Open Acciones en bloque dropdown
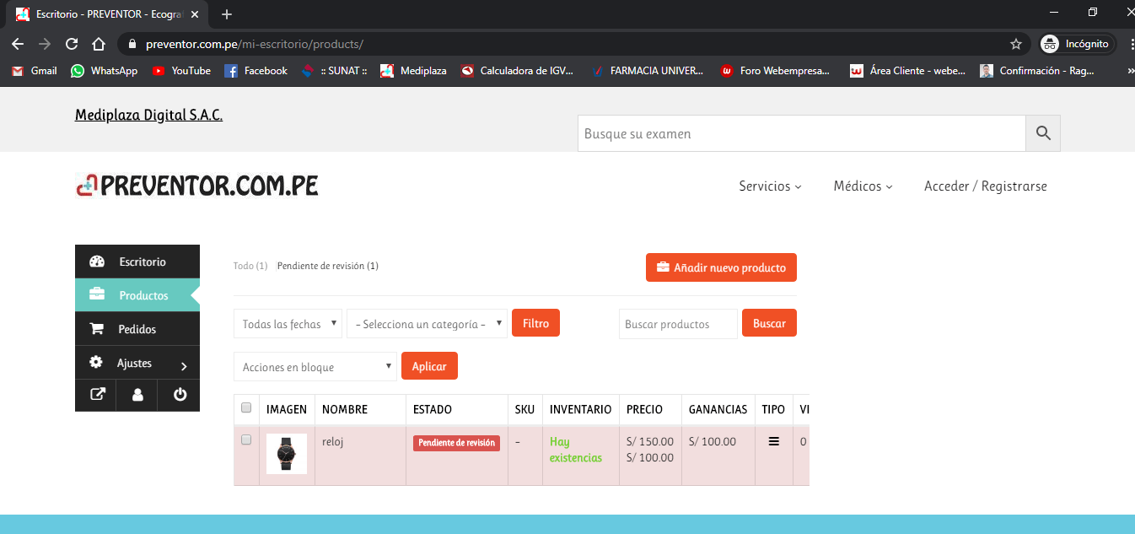 click(315, 367)
